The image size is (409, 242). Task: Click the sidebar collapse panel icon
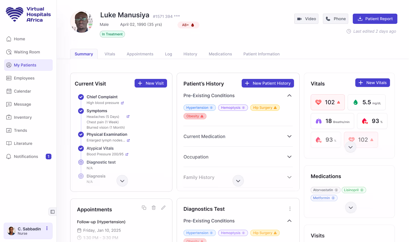click(53, 212)
